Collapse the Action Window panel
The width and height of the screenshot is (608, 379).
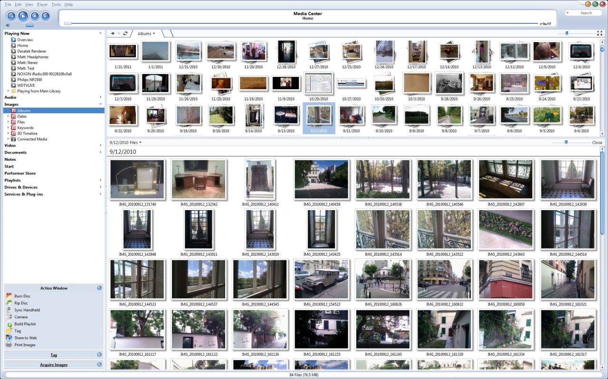point(99,288)
